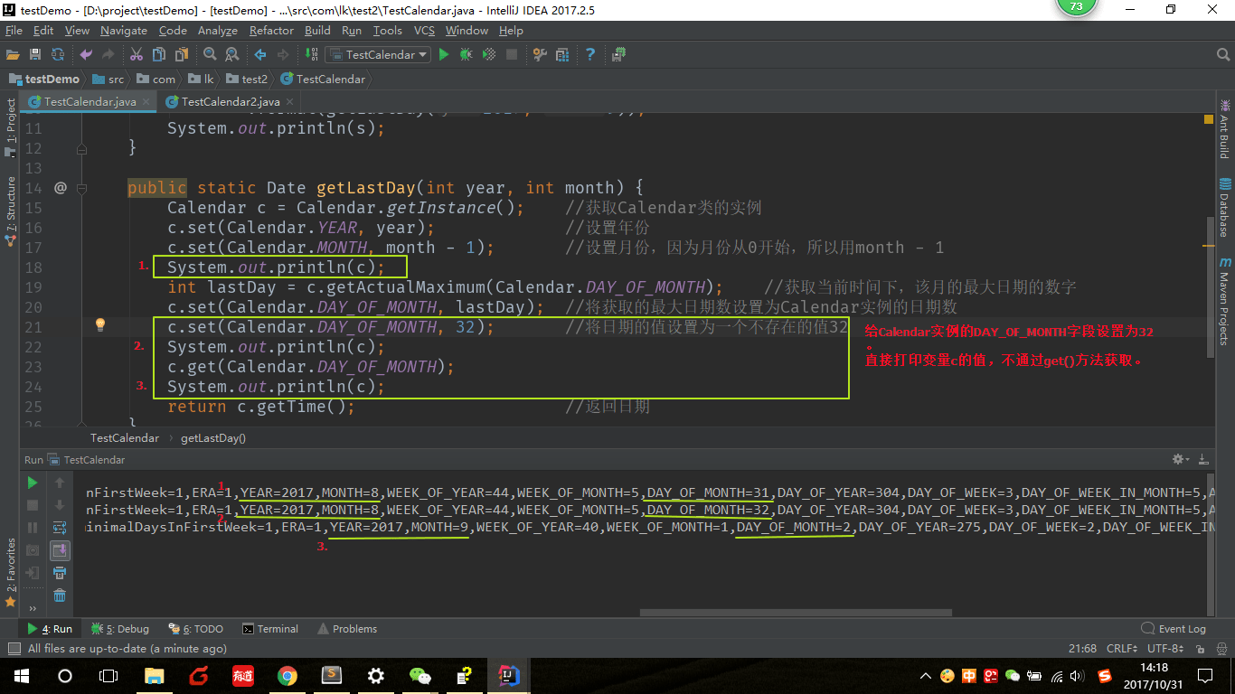Toggle the Favorites tool window sidebar
1235x694 pixels.
point(11,573)
